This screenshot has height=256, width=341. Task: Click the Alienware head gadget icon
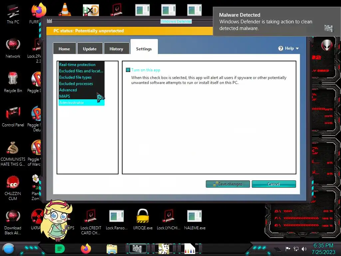coord(327,45)
